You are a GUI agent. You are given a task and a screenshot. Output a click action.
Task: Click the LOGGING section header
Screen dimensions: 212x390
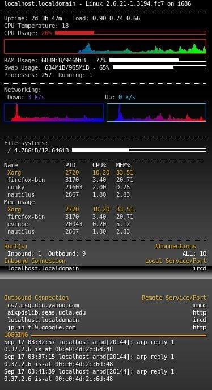[16, 334]
